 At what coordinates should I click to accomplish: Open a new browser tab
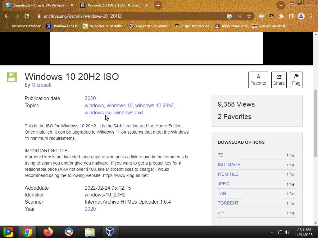(x=158, y=5)
